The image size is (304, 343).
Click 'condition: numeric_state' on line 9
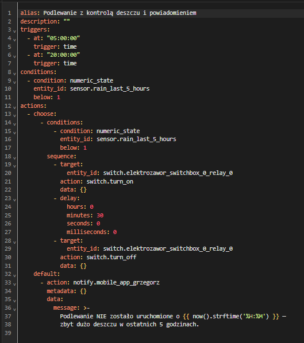coord(74,80)
